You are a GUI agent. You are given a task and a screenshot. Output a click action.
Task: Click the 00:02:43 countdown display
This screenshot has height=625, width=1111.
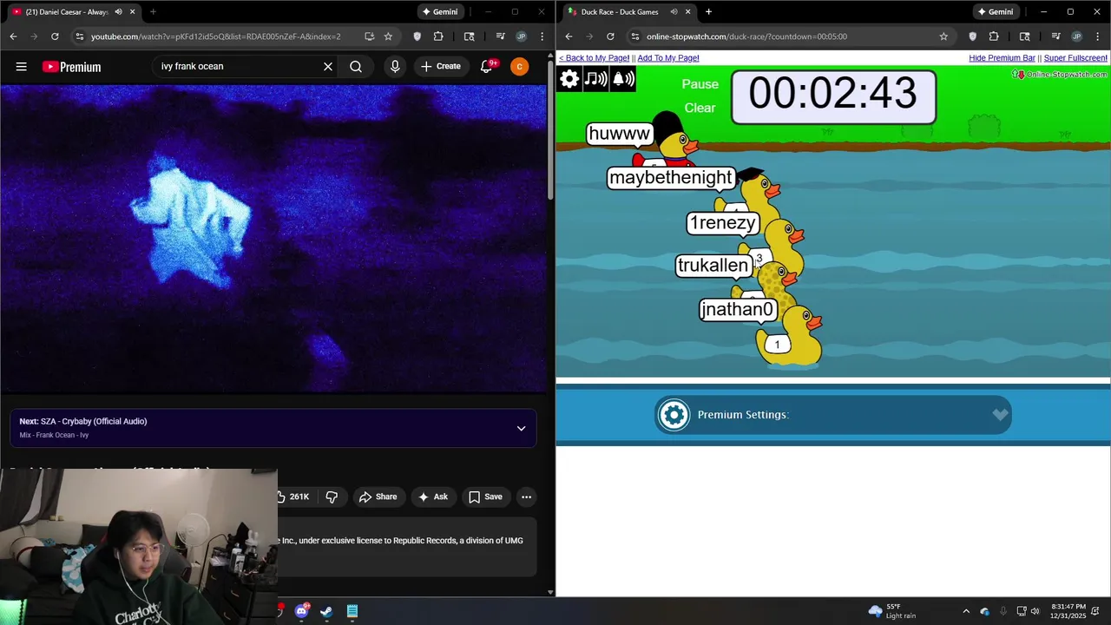coord(833,95)
